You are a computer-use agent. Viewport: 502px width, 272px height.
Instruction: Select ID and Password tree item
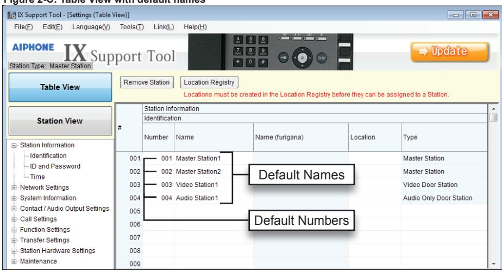point(55,166)
